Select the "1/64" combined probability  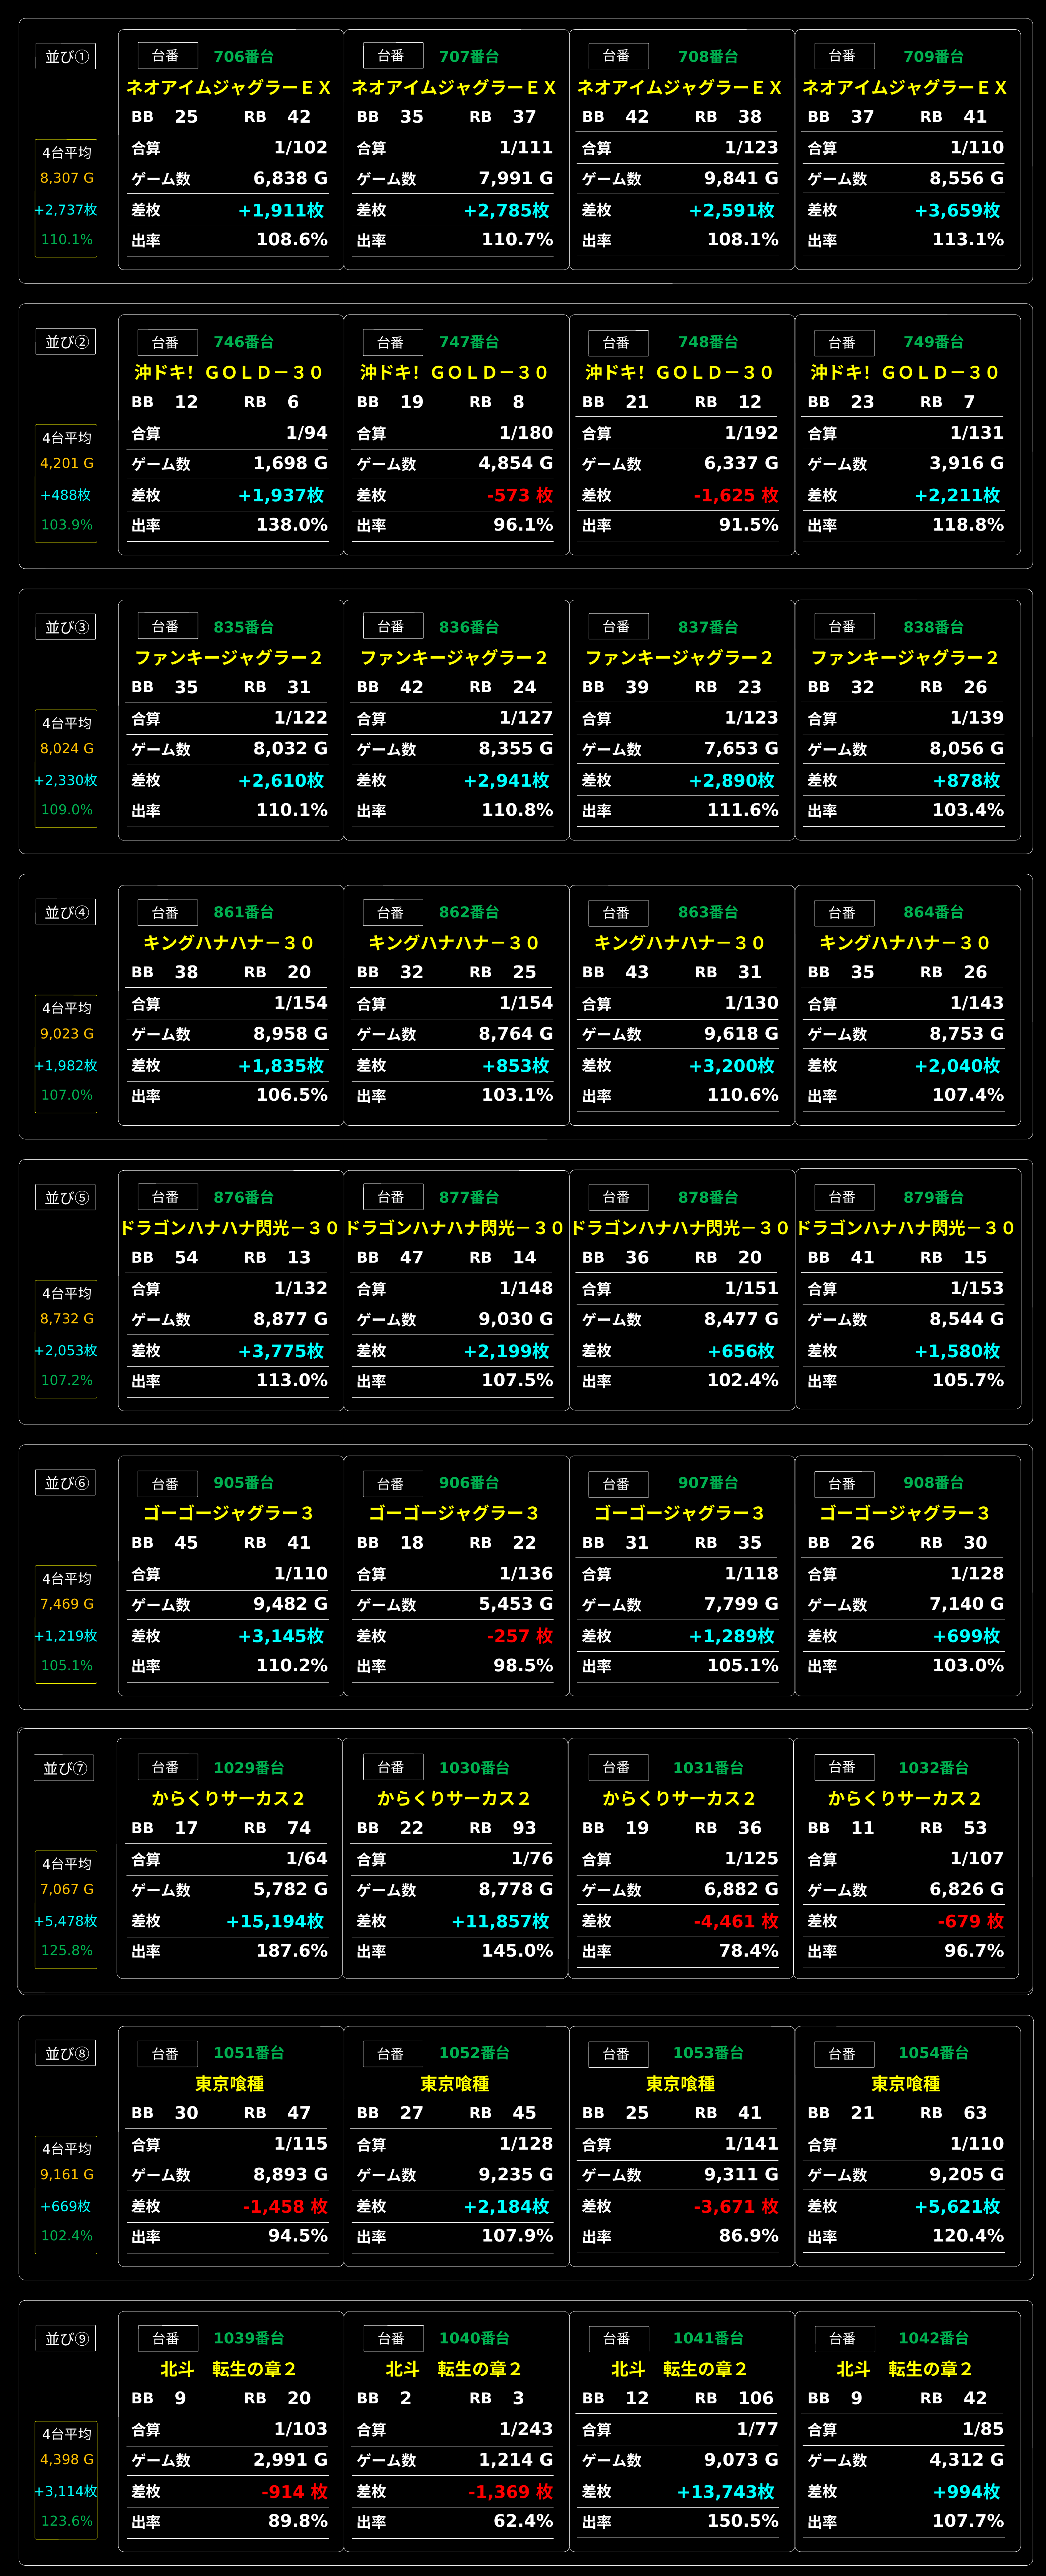point(307,1858)
